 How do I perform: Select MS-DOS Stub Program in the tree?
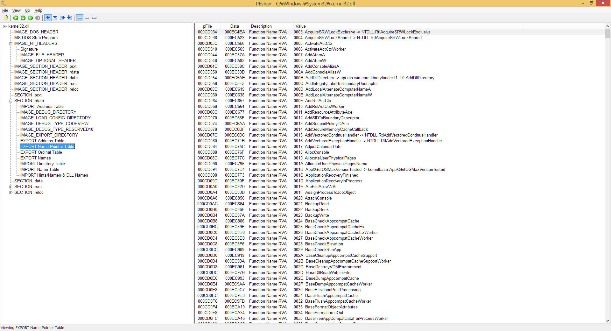[36, 38]
